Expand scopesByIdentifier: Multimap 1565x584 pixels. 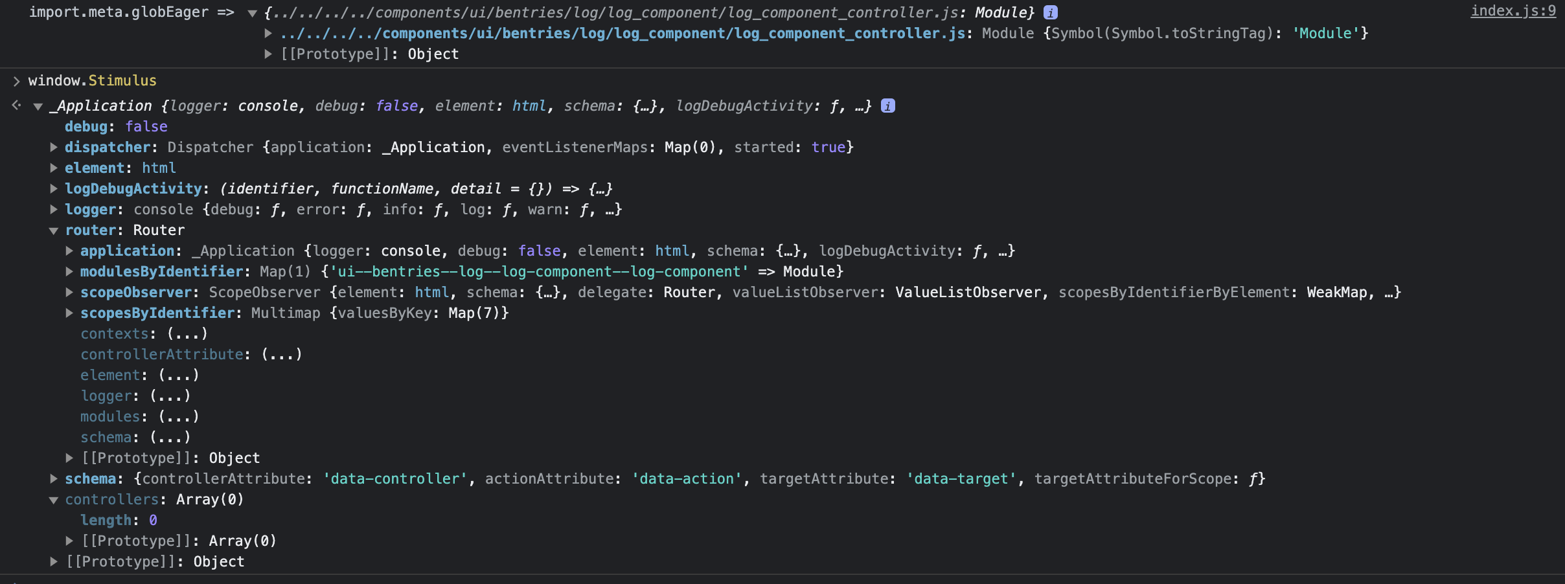[x=70, y=313]
